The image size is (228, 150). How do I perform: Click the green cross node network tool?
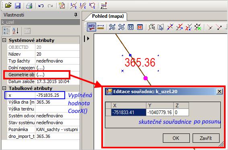pos(198,27)
